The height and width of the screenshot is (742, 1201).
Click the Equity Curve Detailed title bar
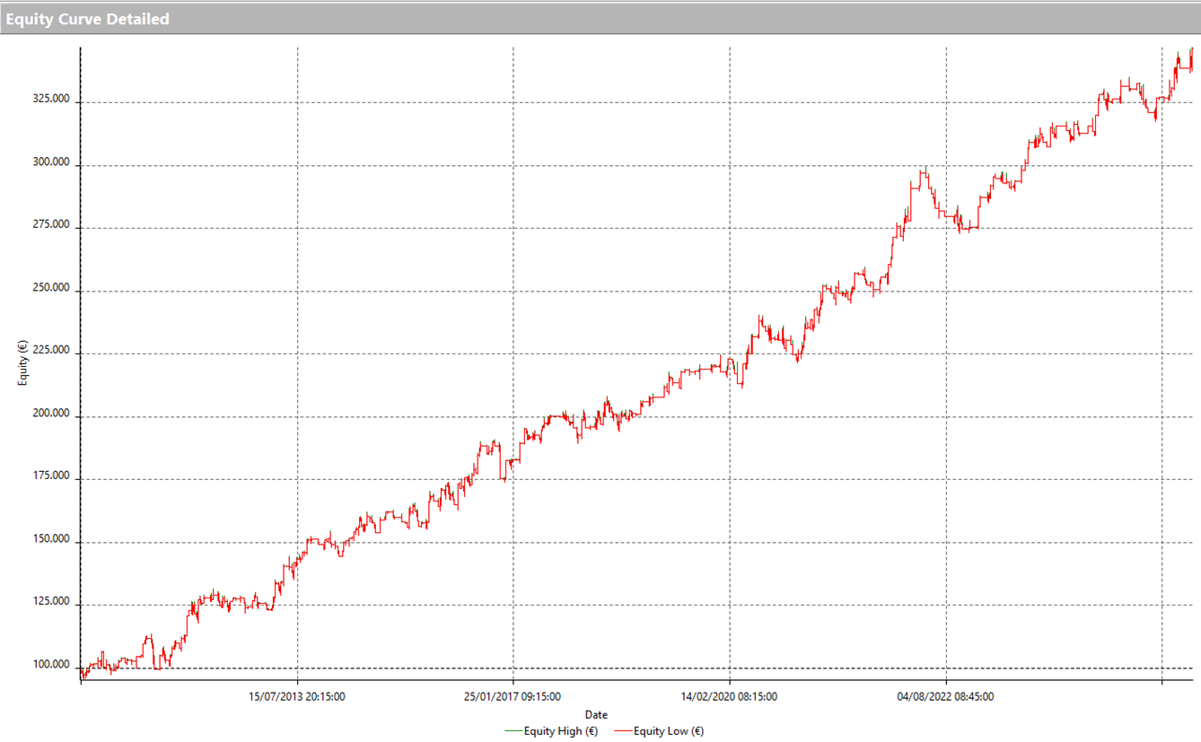(x=86, y=19)
